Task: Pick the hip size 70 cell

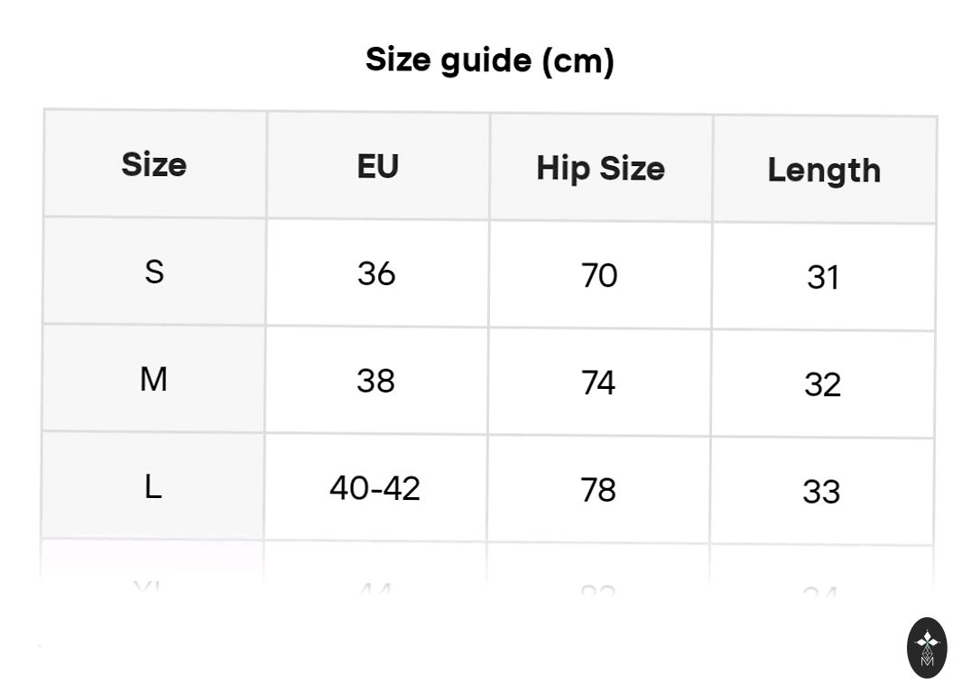Action: coord(599,274)
